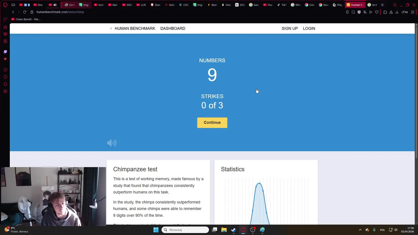Click the Statistics distribution chart
The height and width of the screenshot is (235, 418).
pyautogui.click(x=266, y=201)
